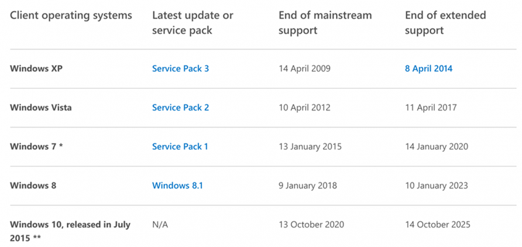Open the Service Pack 2 link

pyautogui.click(x=180, y=108)
